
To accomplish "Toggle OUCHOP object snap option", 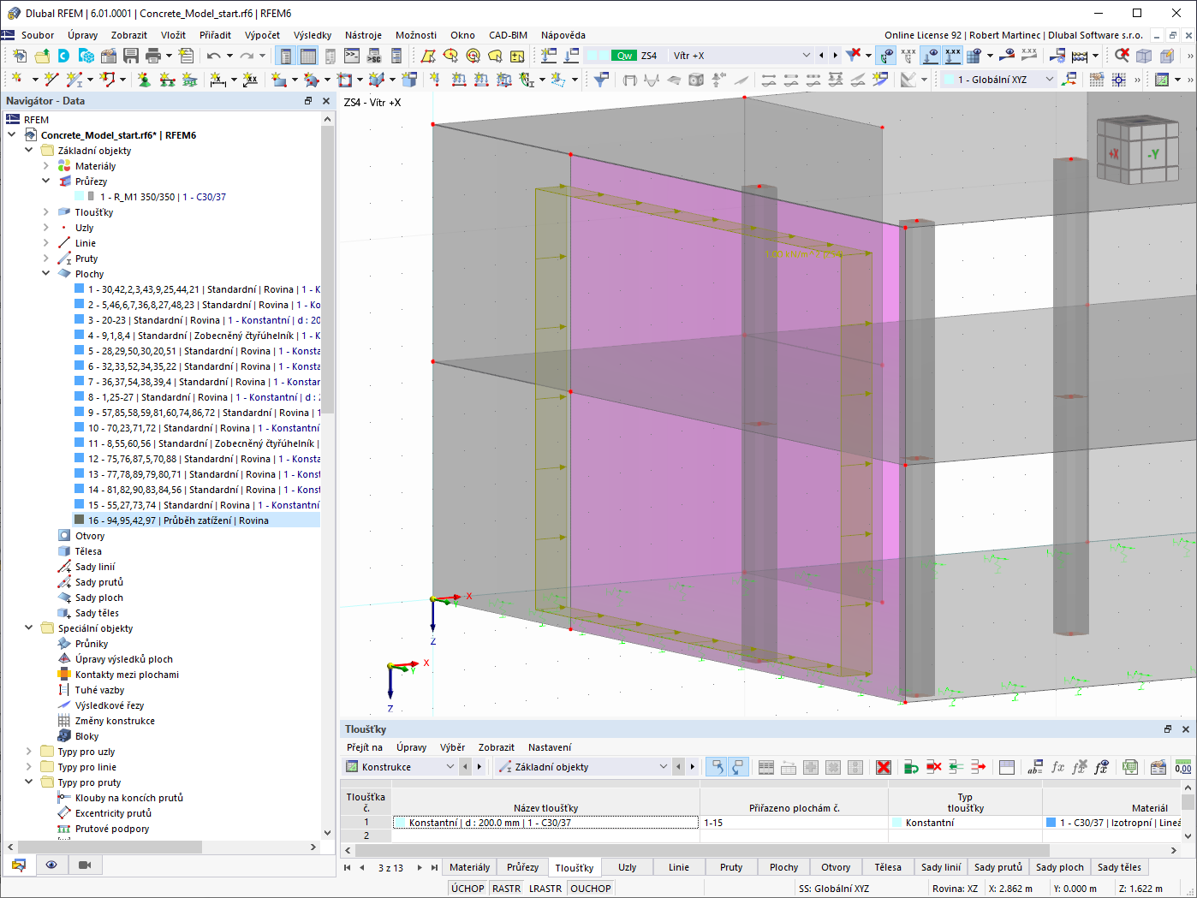I will point(590,889).
